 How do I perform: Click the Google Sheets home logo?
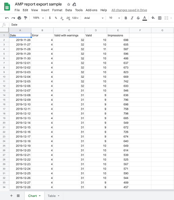point(7,7)
